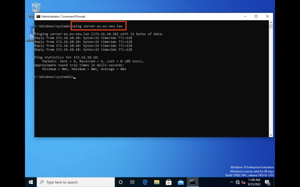The width and height of the screenshot is (300, 187).
Task: Maximize the Command Prompt window
Action: click(256, 16)
